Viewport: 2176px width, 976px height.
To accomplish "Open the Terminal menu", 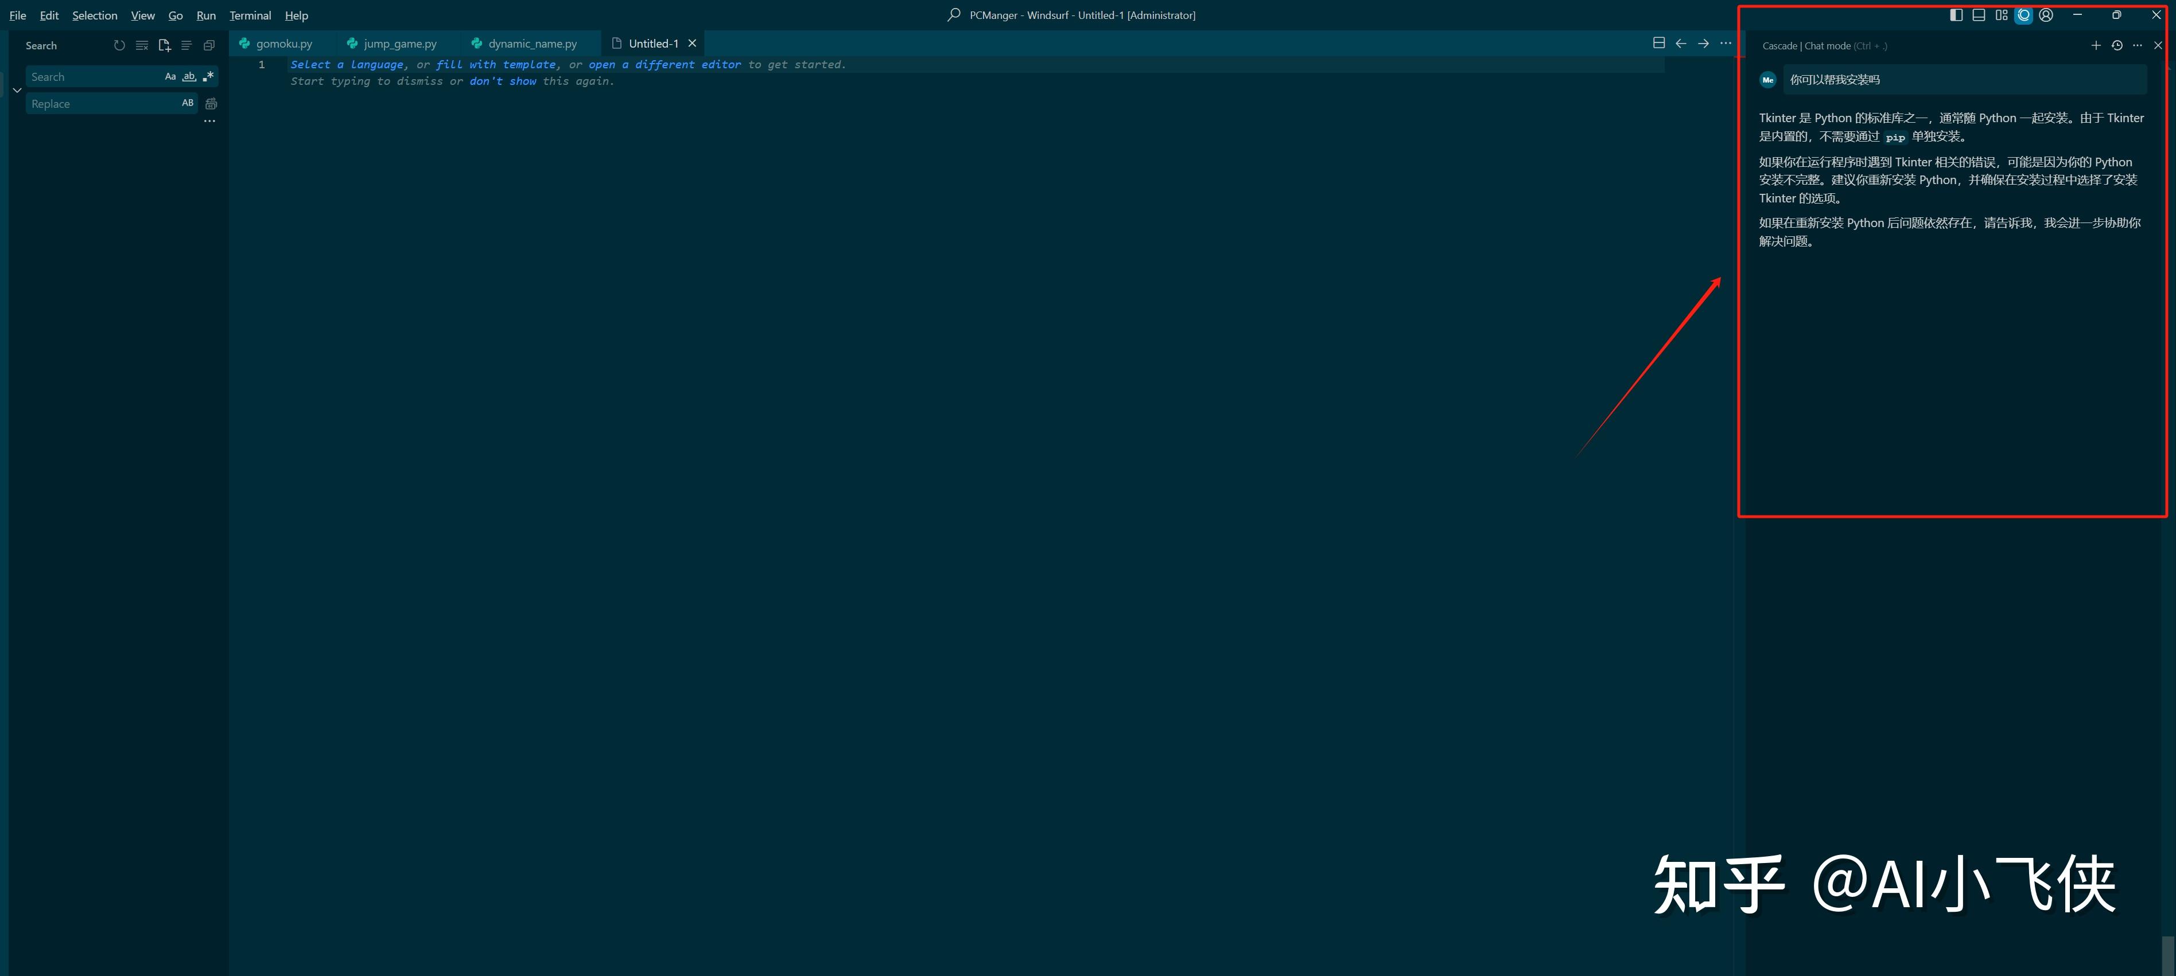I will pos(250,15).
